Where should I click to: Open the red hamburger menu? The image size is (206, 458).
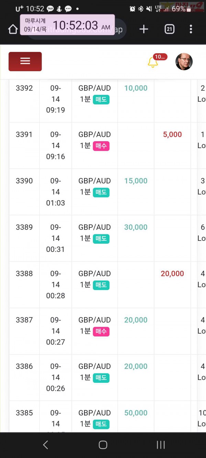click(x=25, y=62)
